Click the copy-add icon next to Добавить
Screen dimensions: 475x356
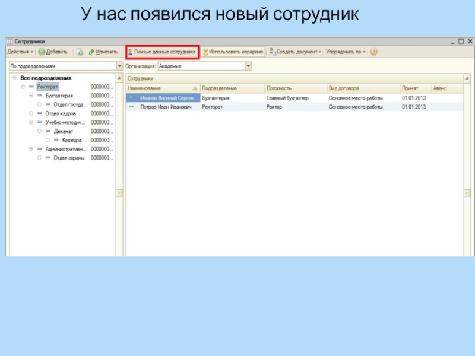(80, 52)
